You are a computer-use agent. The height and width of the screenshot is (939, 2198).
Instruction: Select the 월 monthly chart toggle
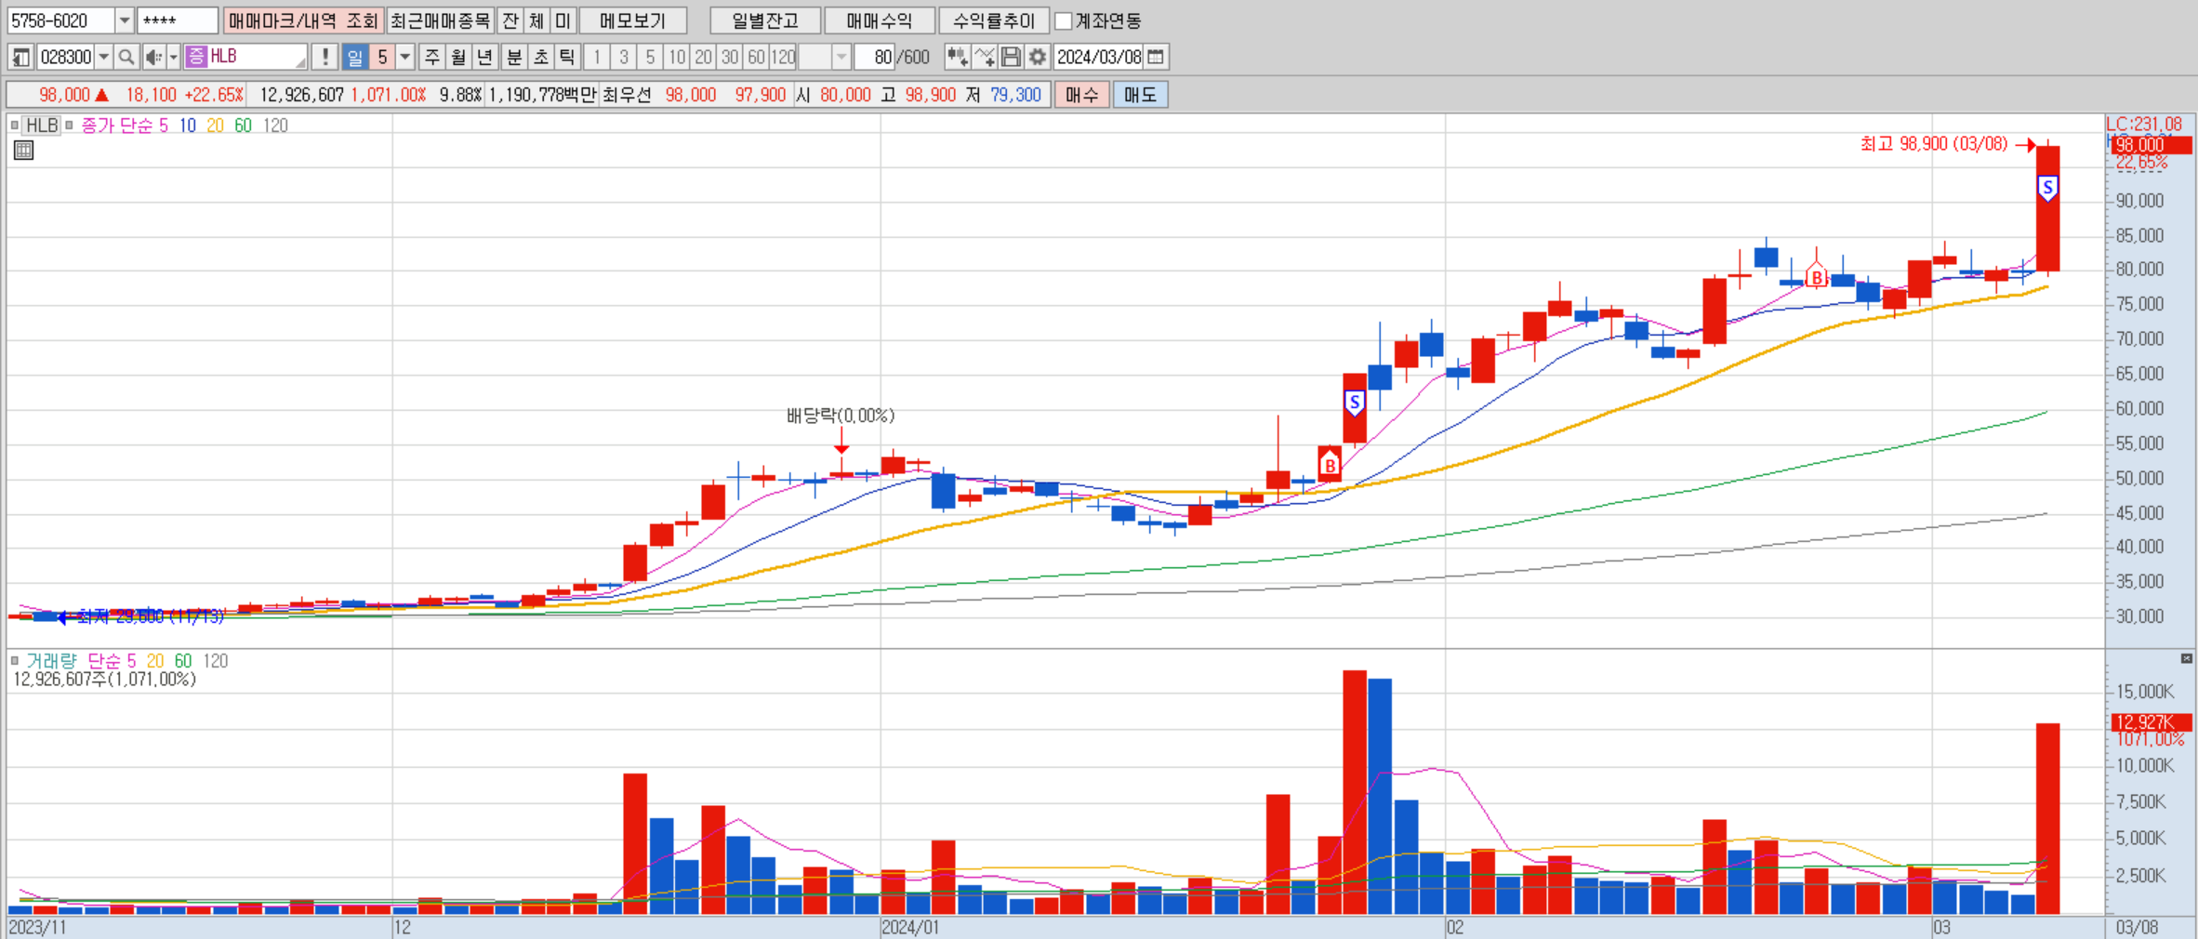(x=458, y=58)
